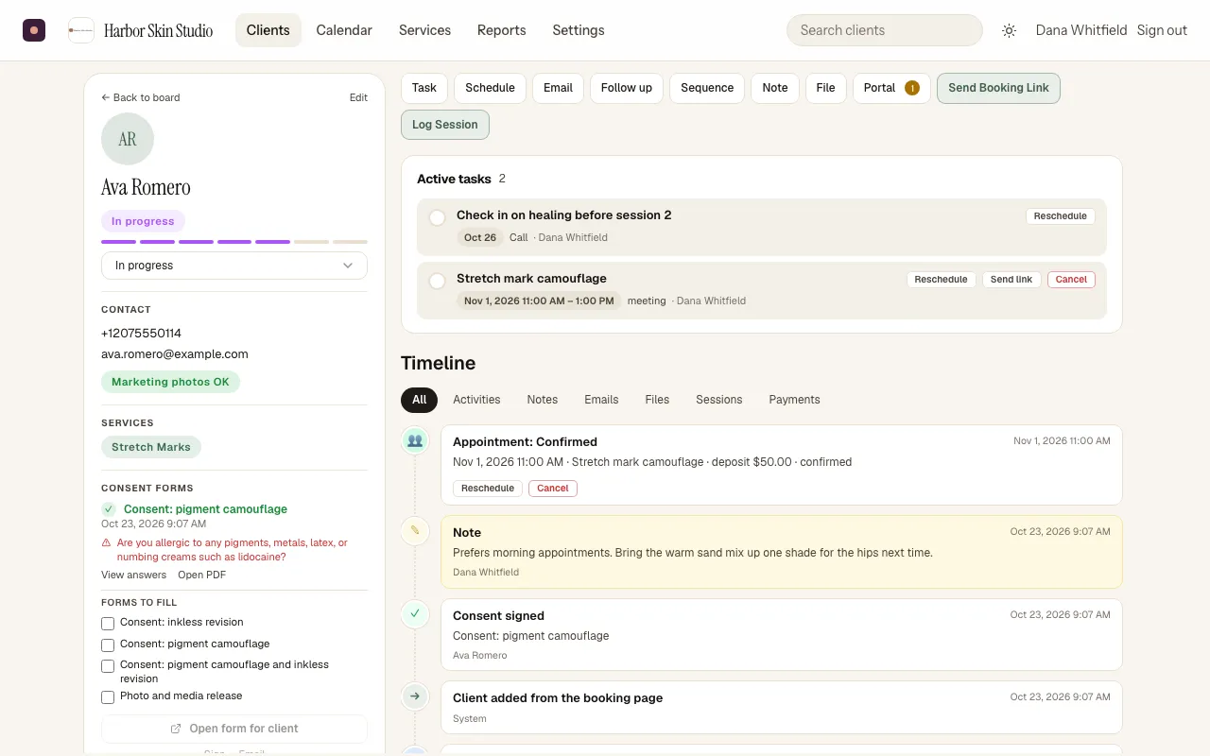The image size is (1210, 756).
Task: Click the green consent checkmark icon
Action: pyautogui.click(x=109, y=509)
